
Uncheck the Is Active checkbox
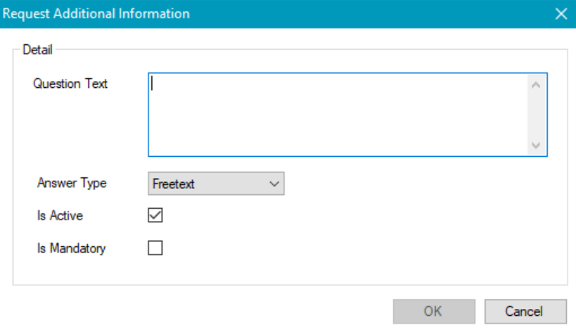(155, 216)
